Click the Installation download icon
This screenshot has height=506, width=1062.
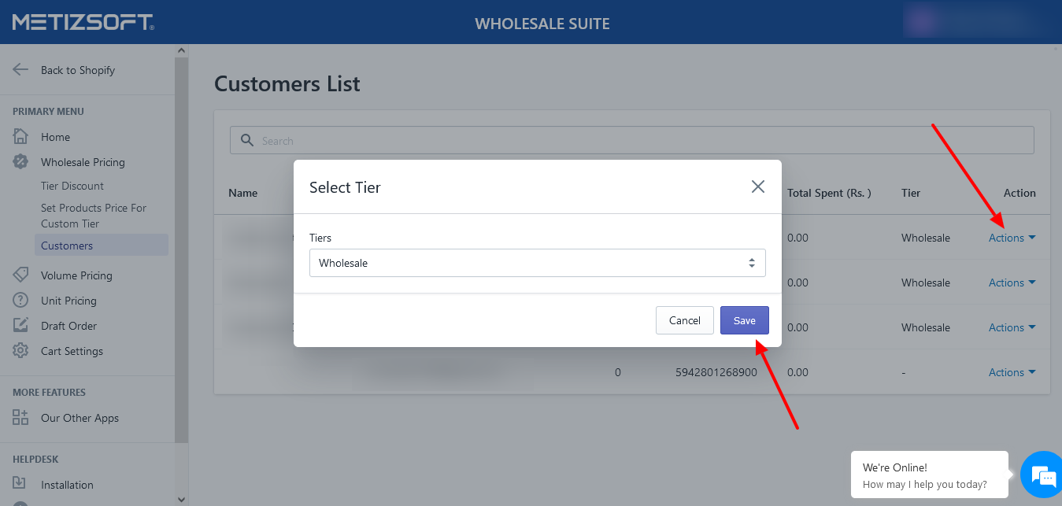point(20,485)
